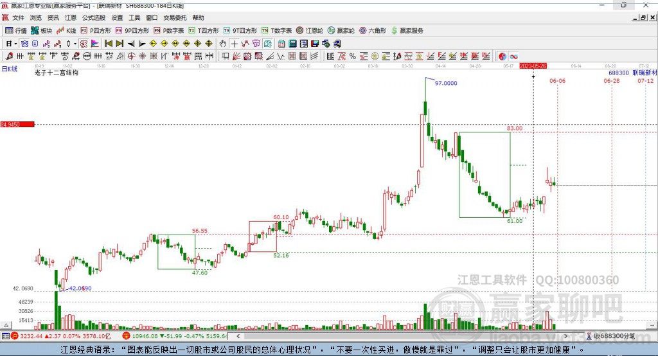Open 赢家服务 dollar-sign service
Image resolution: width=658 pixels, height=356 pixels.
[407, 31]
